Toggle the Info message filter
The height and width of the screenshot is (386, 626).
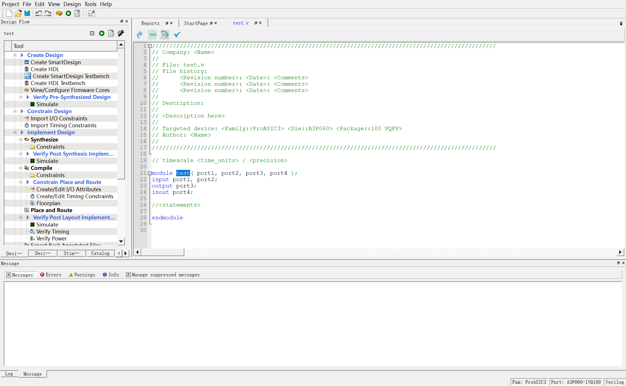point(111,275)
